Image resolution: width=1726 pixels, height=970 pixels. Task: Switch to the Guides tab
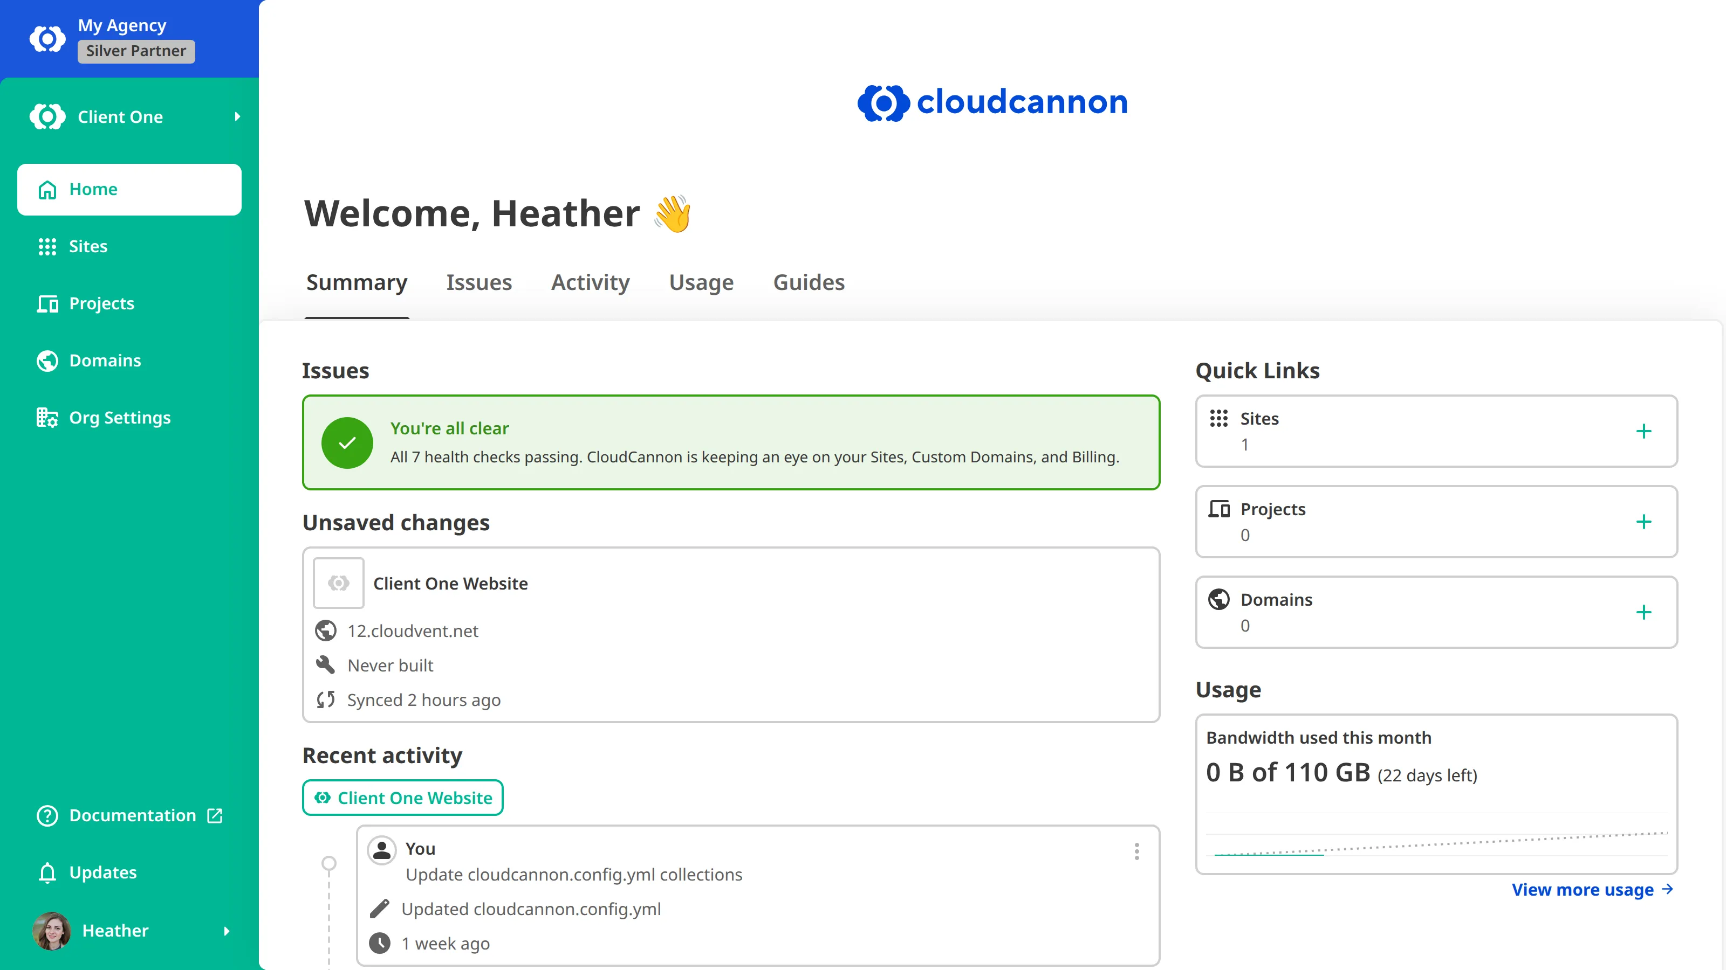point(809,282)
